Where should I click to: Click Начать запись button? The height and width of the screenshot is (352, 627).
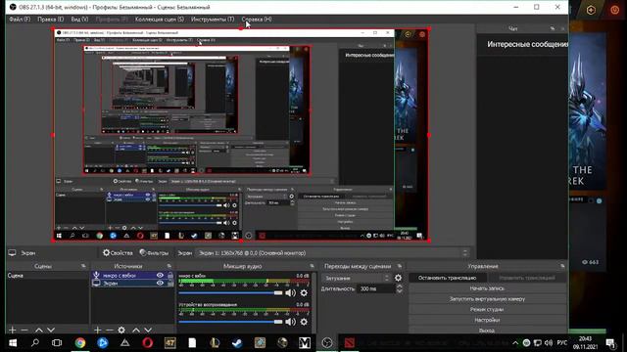pos(487,288)
